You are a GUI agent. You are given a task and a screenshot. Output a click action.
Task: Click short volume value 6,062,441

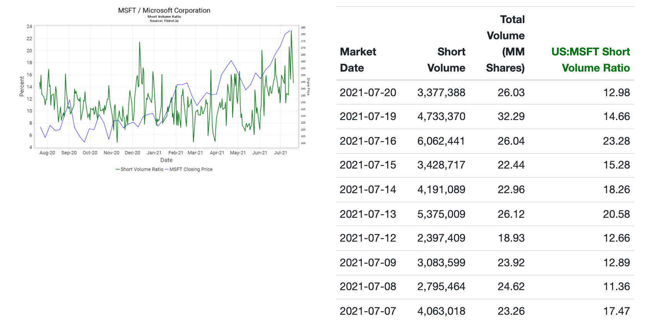441,141
